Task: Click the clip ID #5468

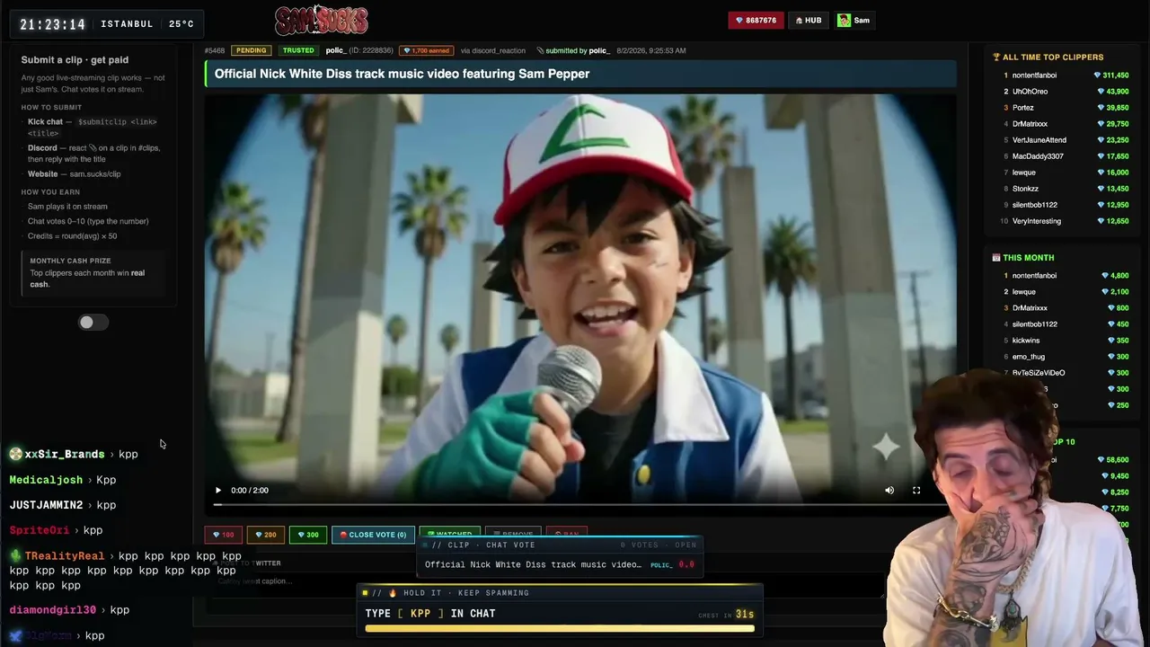Action: [x=214, y=50]
